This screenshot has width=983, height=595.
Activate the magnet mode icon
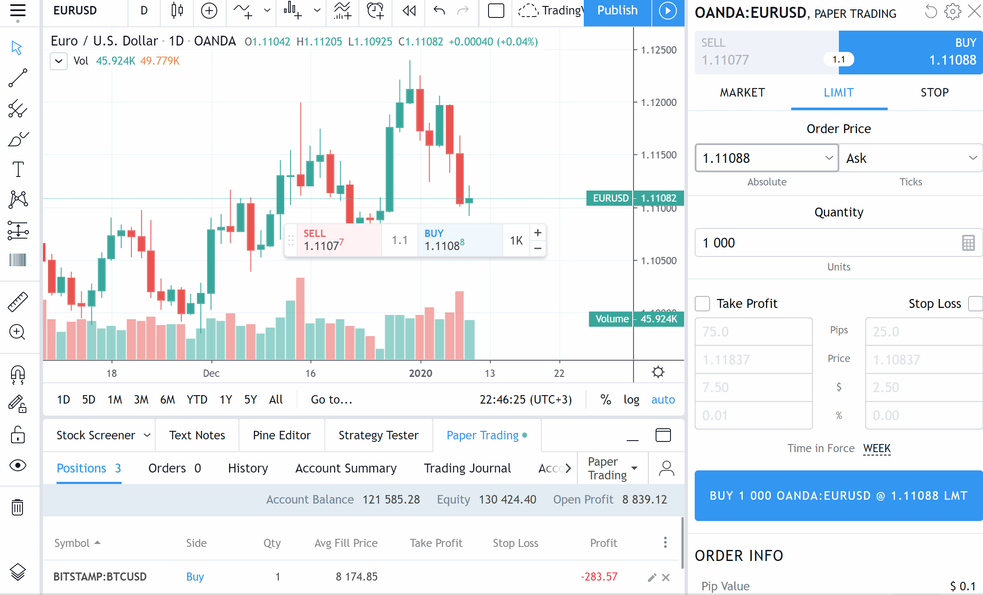tap(18, 375)
